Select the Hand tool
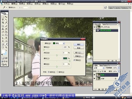This screenshot has width=132, height=99. 3,47
